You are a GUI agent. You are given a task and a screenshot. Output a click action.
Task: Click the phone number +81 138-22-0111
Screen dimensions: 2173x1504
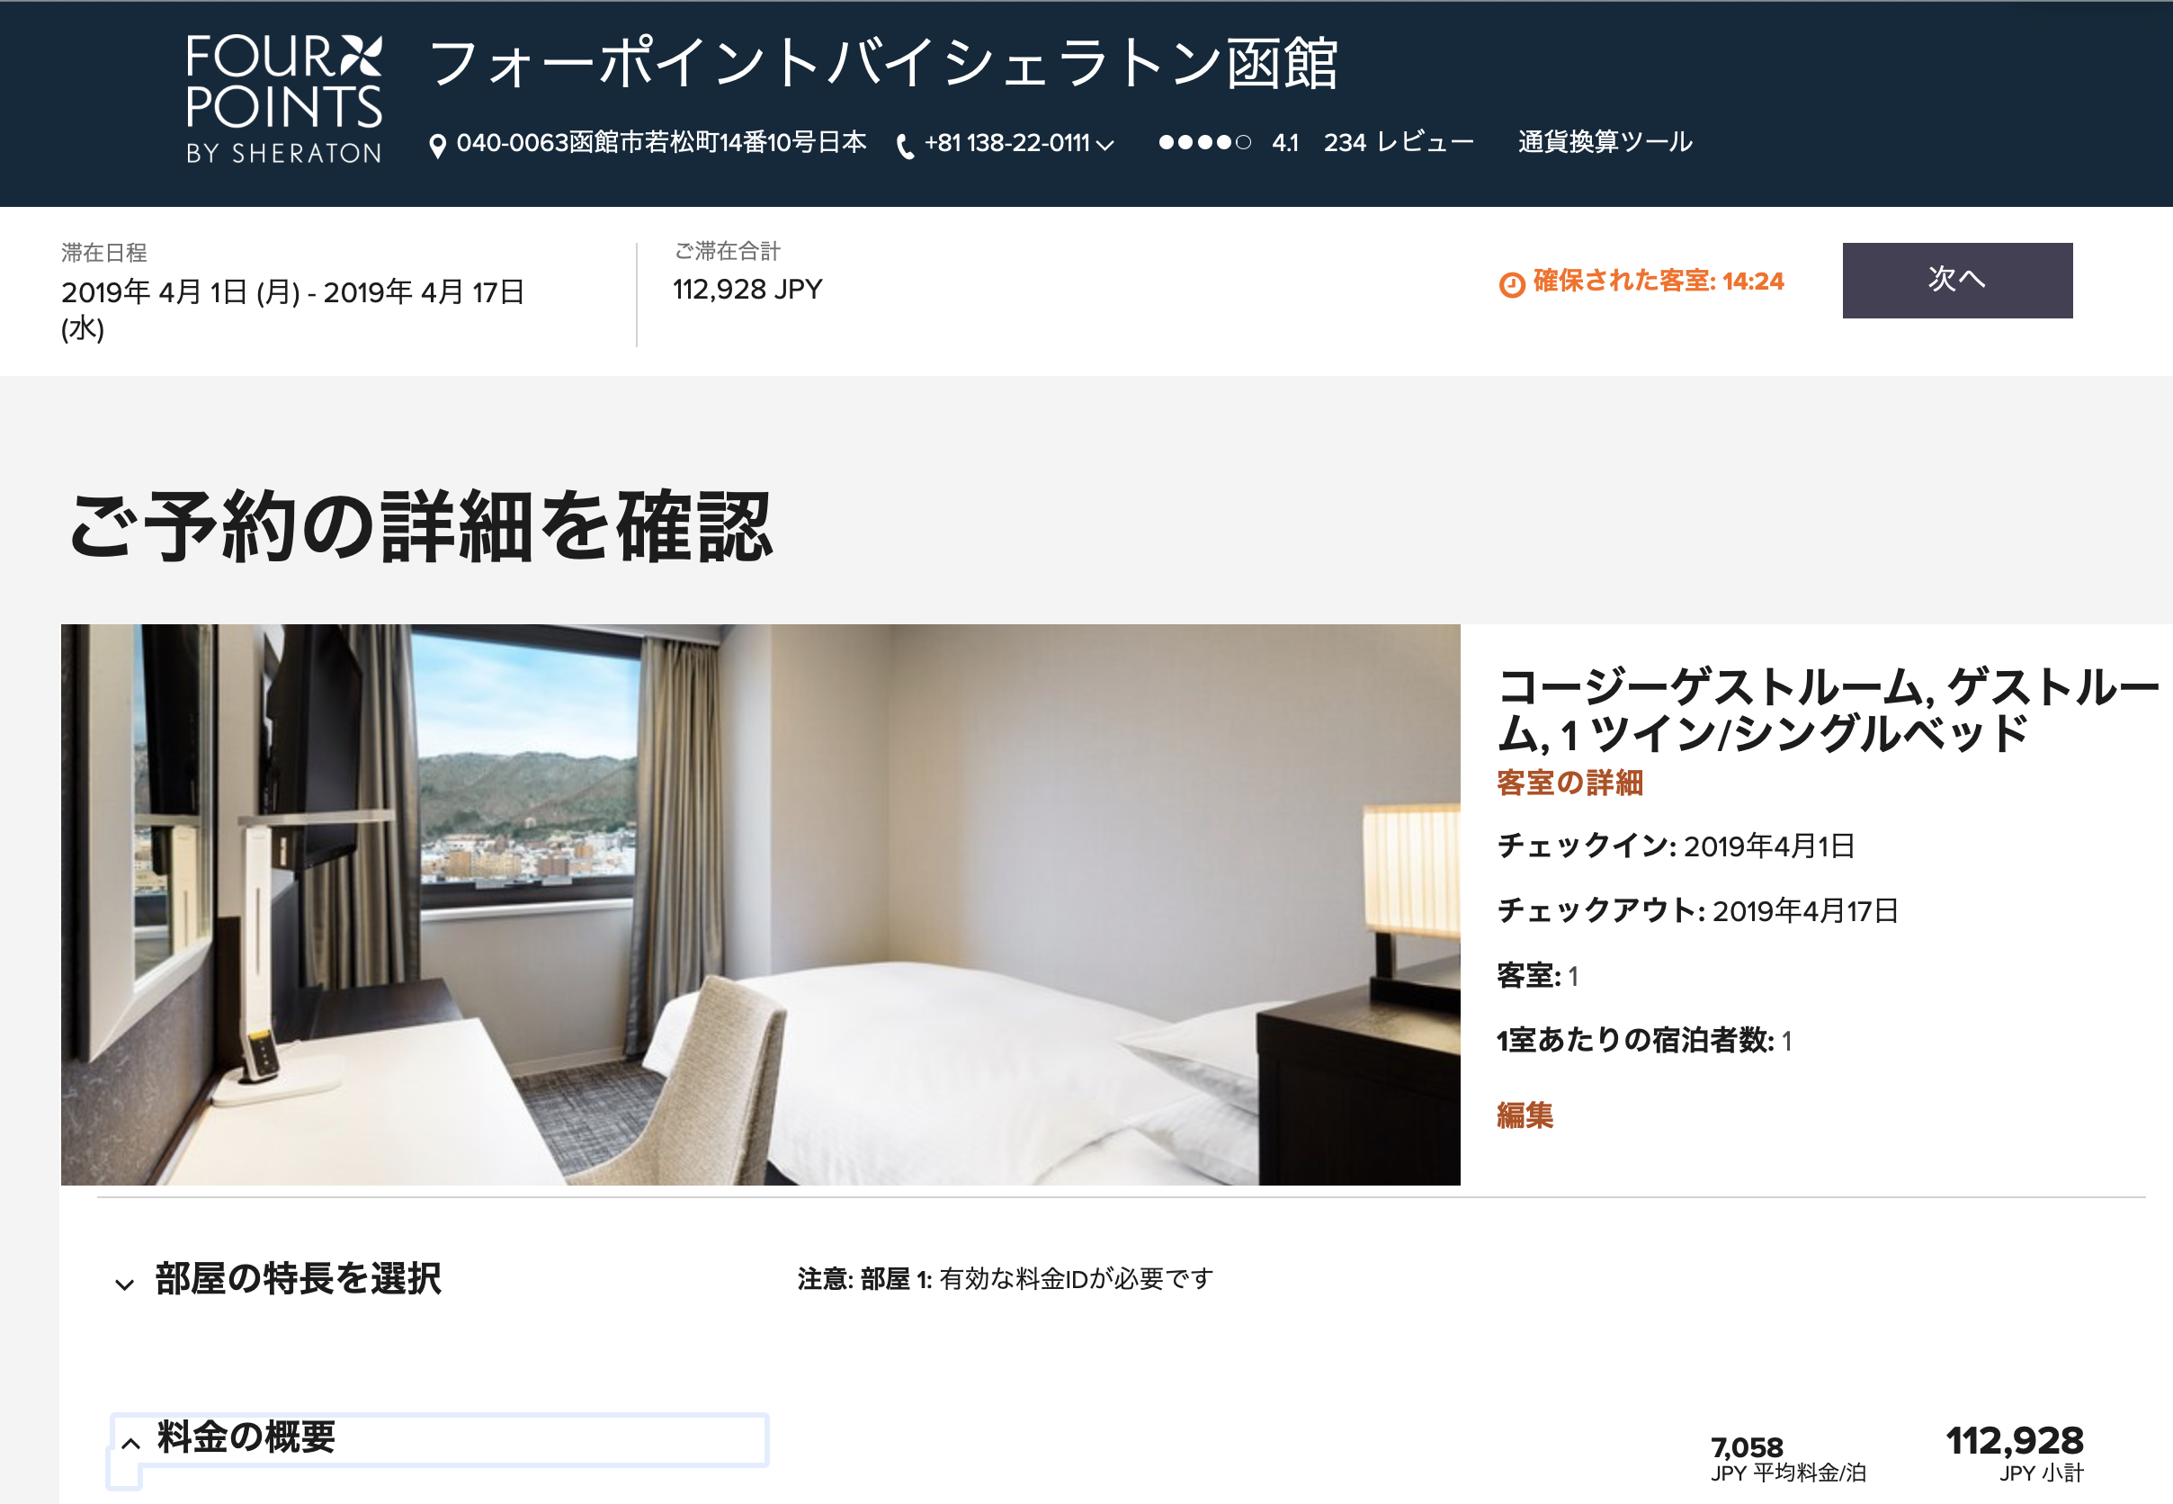(x=1006, y=143)
